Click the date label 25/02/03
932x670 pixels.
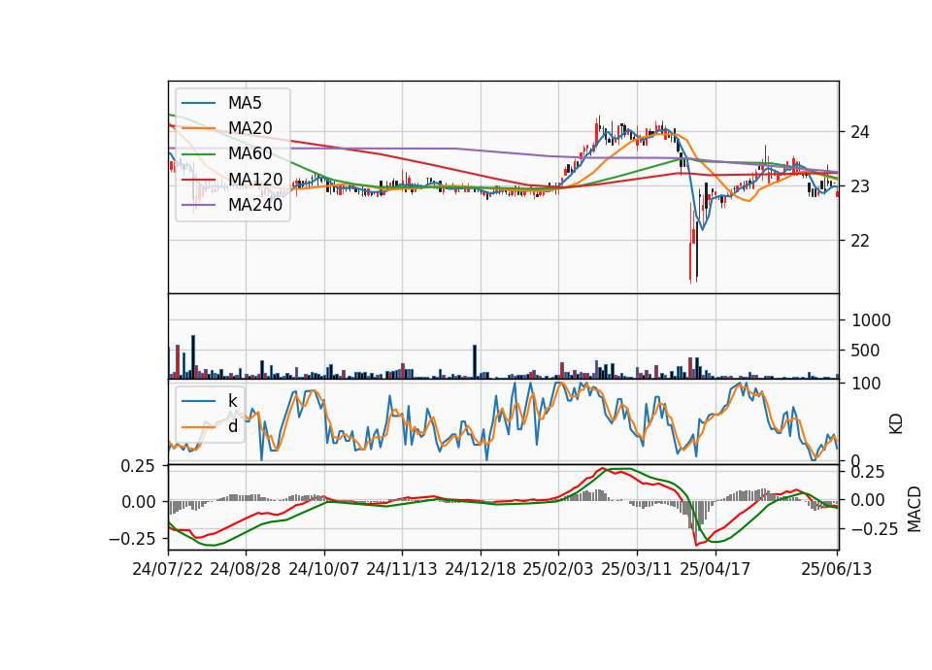click(558, 569)
